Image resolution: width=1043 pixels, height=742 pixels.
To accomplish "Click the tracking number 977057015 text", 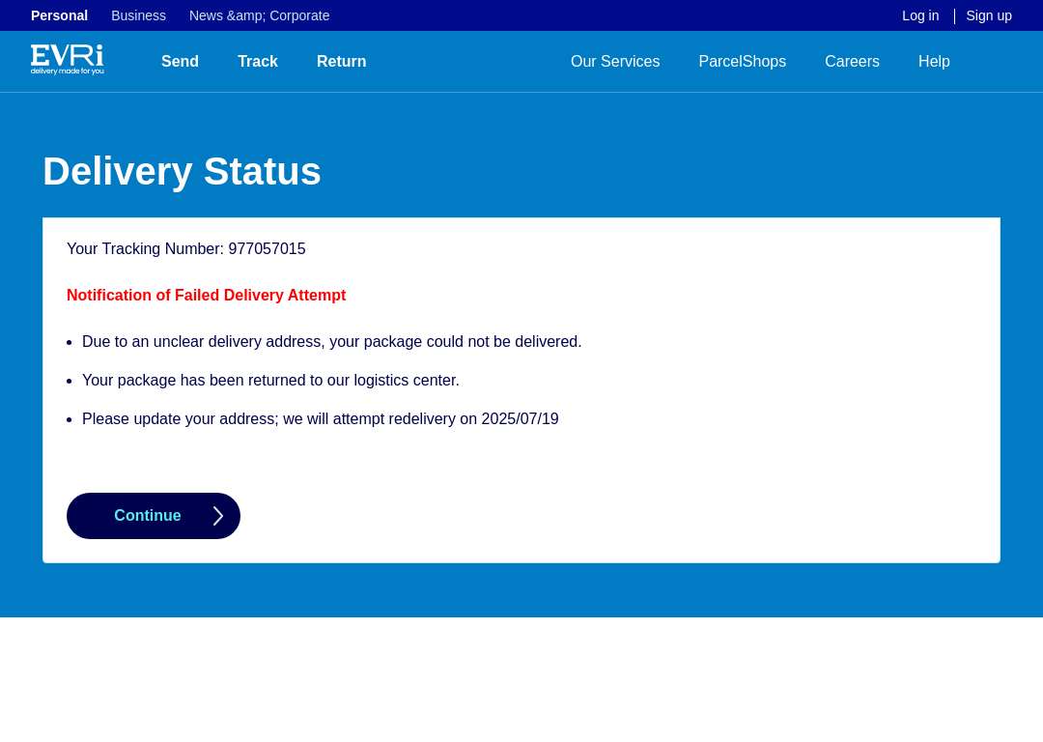I will pyautogui.click(x=267, y=249).
